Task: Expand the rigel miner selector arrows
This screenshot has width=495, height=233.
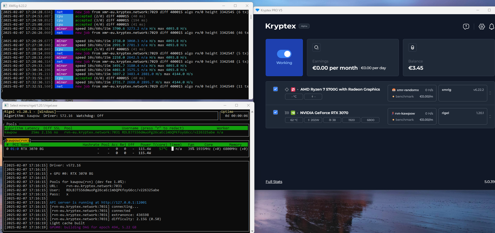Action: pyautogui.click(x=490, y=116)
